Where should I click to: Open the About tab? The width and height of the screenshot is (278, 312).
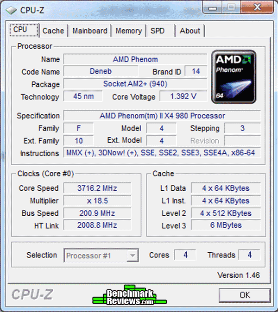coord(190,31)
